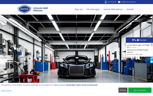Click the side email button at right edge
153x96 pixels.
tap(151, 62)
